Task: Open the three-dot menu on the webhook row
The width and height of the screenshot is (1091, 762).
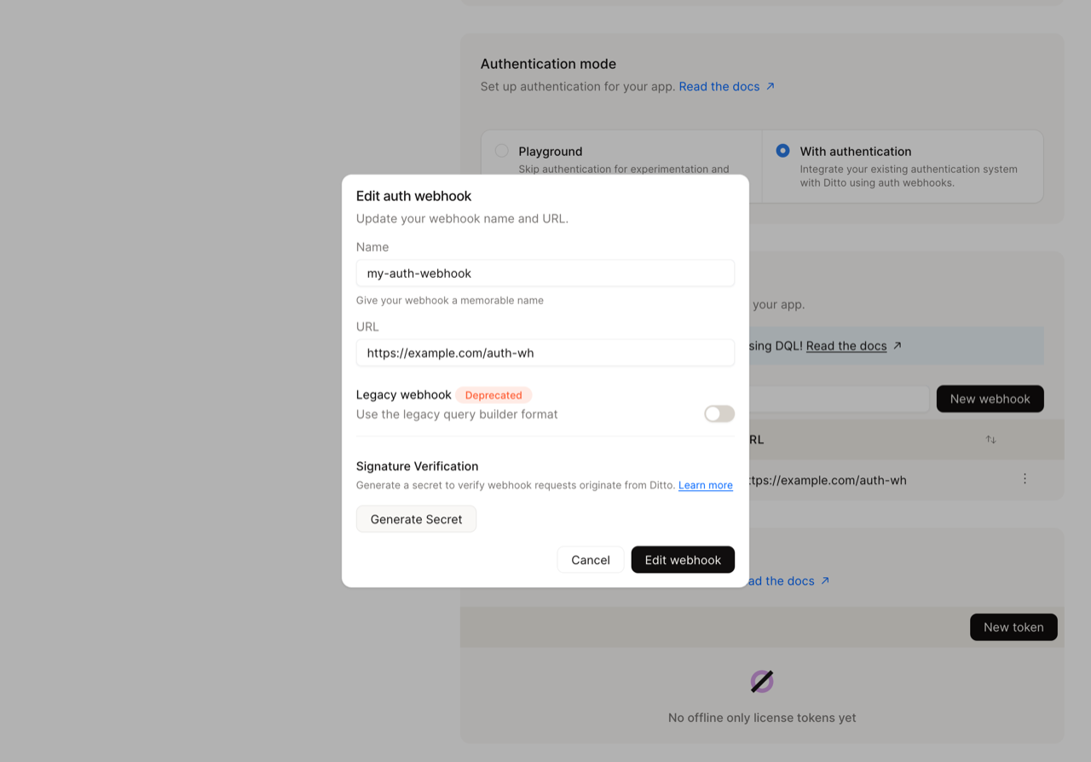Action: [x=1025, y=478]
